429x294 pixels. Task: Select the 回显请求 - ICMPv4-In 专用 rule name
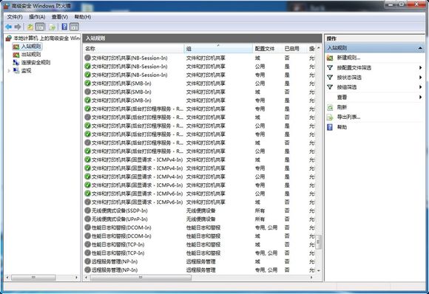tap(137, 168)
